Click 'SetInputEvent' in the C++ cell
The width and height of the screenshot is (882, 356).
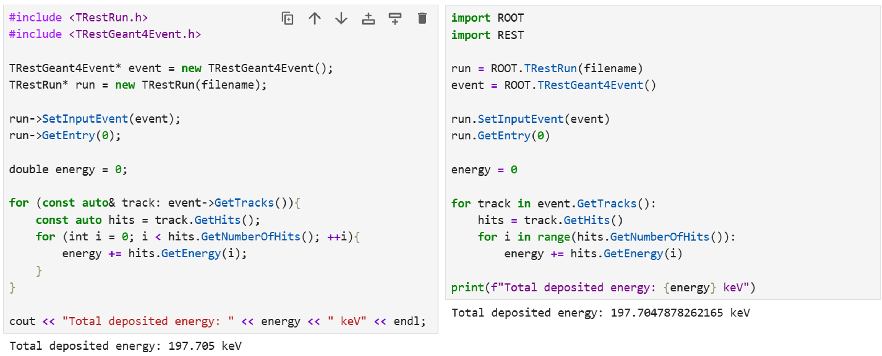tap(85, 118)
